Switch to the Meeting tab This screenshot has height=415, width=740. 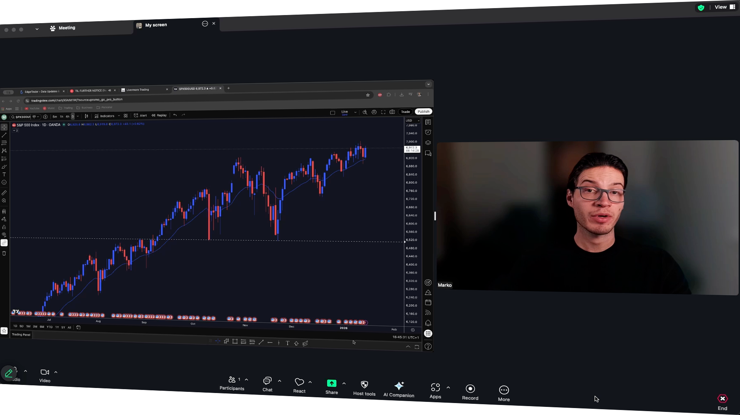point(63,28)
